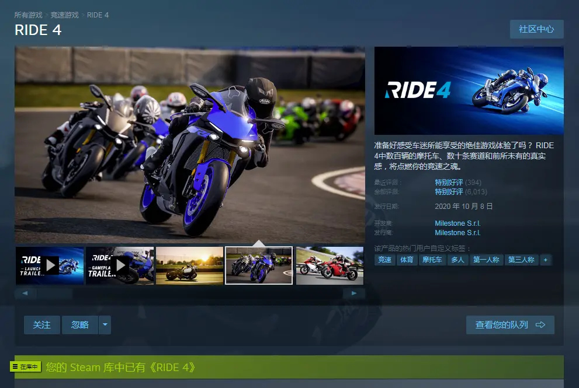This screenshot has height=388, width=579.
Task: Click the RIDE 4 header capsule image
Action: tap(469, 90)
